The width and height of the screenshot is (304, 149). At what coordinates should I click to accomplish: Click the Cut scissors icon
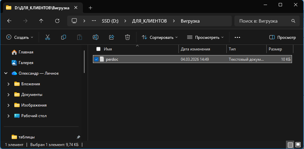point(48,37)
